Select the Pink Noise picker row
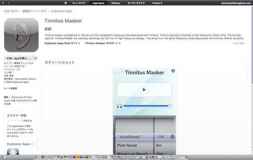Screen dimensions: 253x160 (134, 145)
